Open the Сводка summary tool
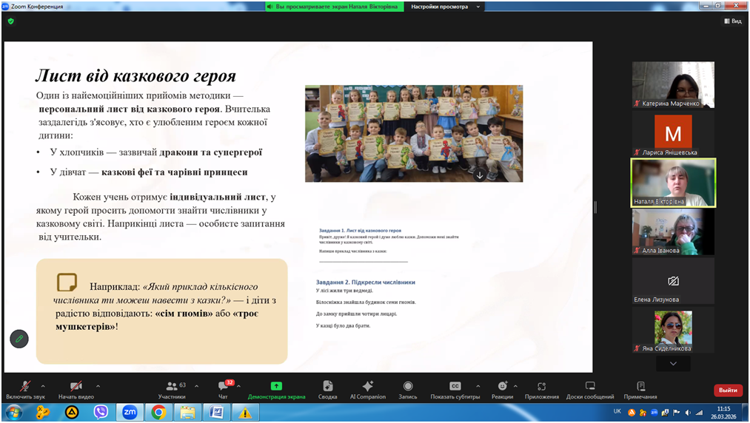This screenshot has width=750, height=423. click(x=328, y=389)
